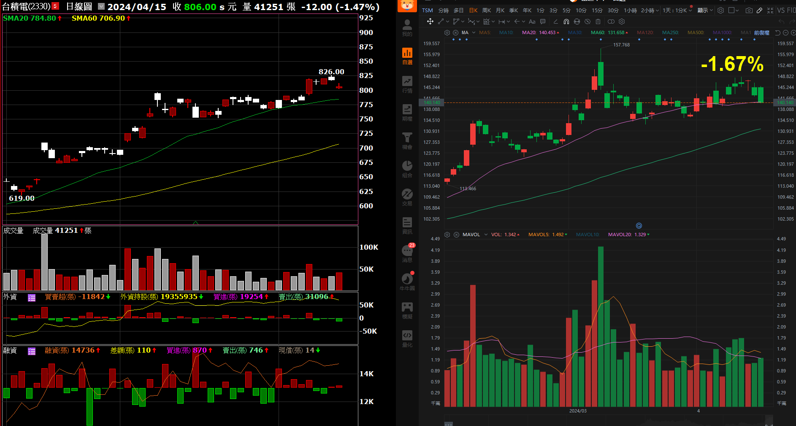Switch to the 月K timeframe tab
Screen dimensions: 796x426
tap(500, 11)
